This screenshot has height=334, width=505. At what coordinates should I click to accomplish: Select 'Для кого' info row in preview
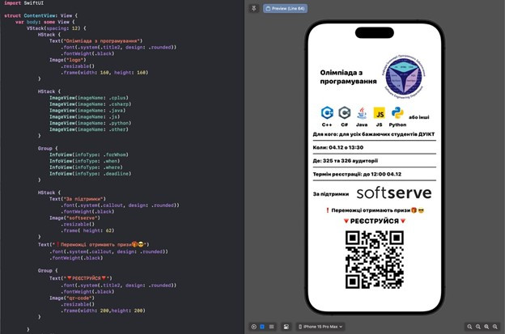click(x=374, y=134)
